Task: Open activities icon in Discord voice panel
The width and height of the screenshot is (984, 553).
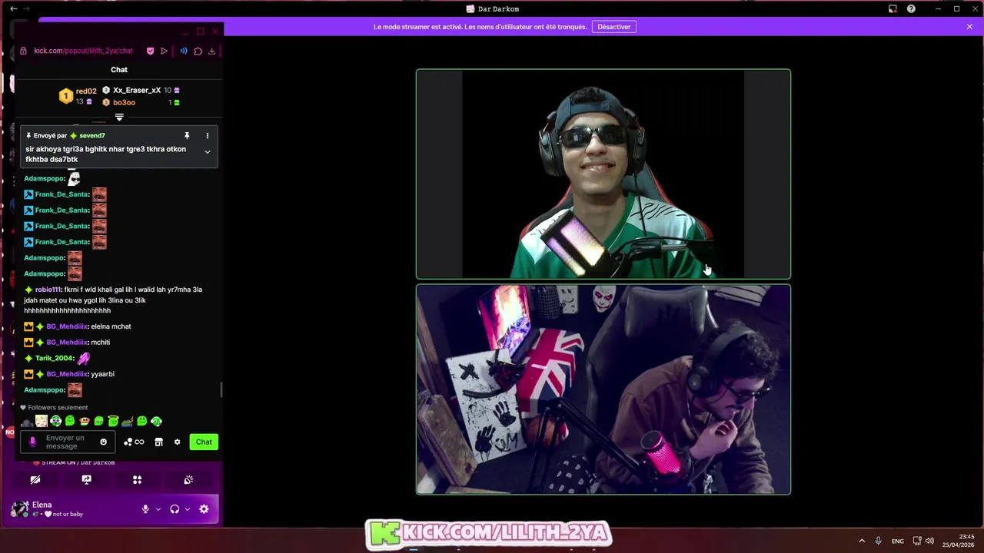Action: (137, 479)
